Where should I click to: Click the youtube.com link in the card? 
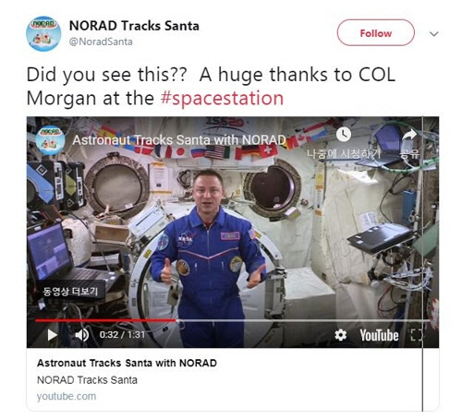[67, 396]
